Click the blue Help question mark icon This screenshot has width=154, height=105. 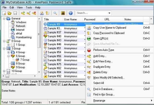(71, 13)
